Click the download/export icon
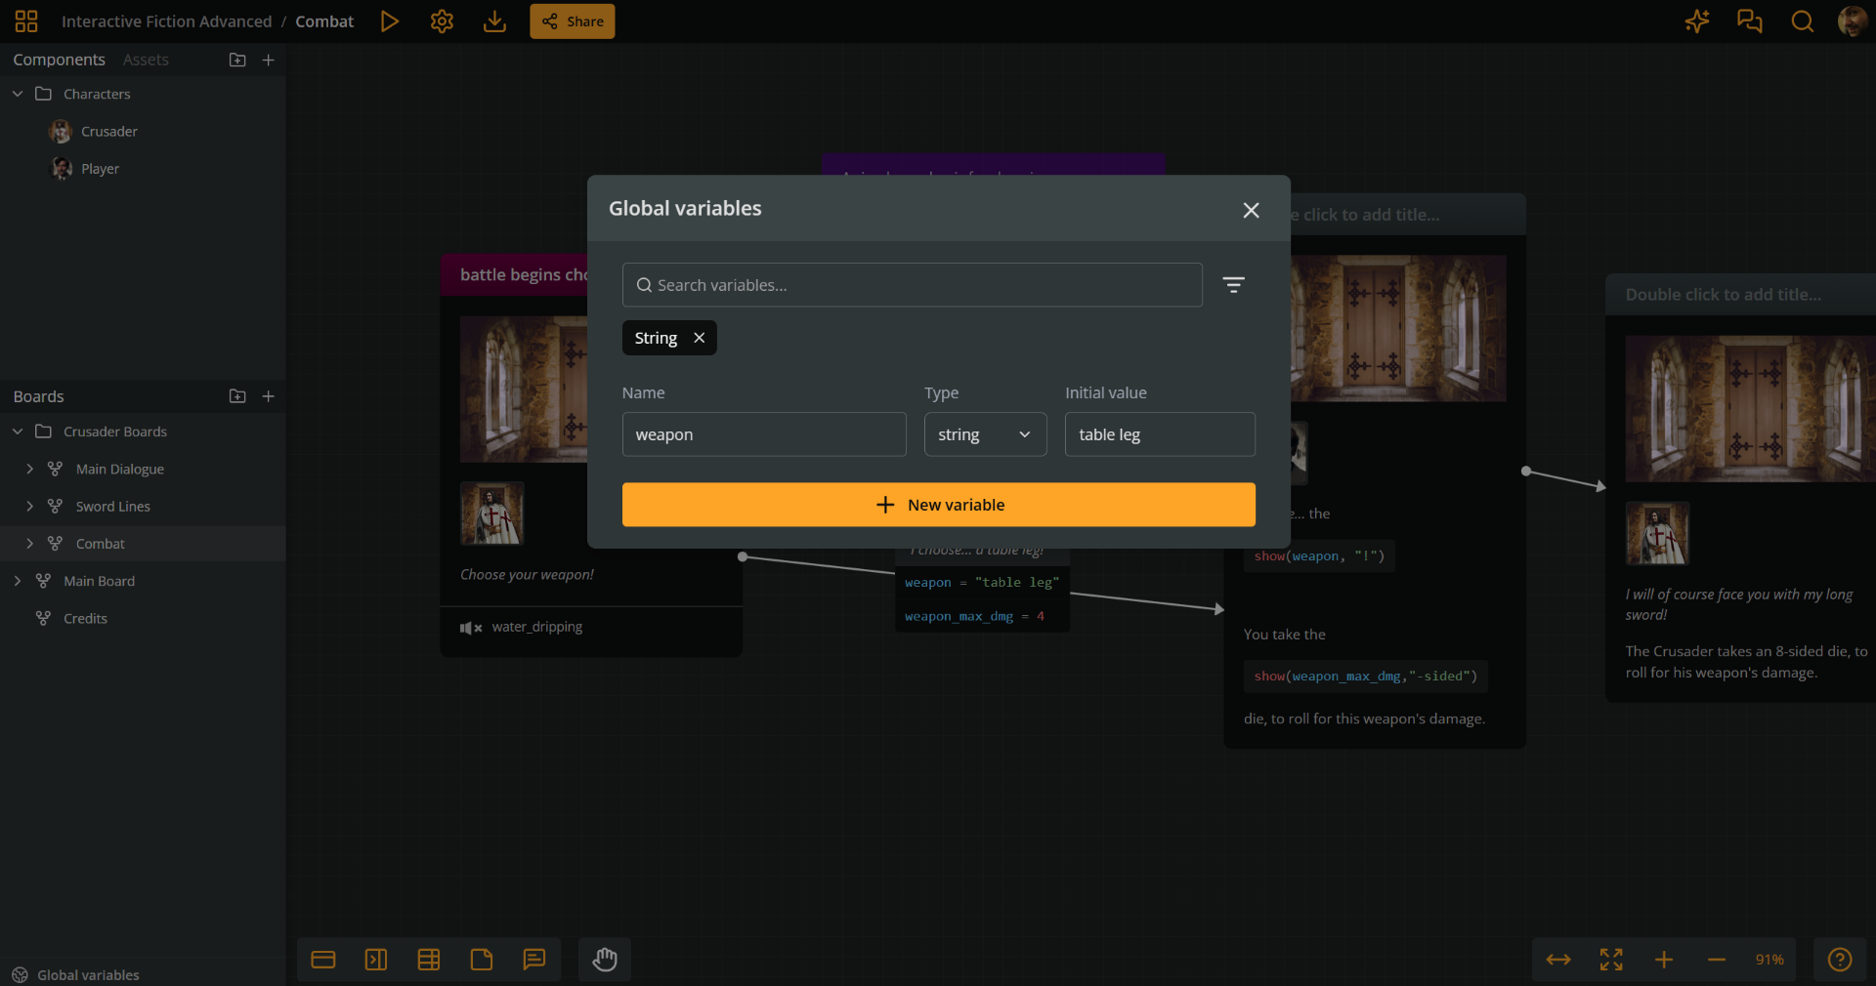Viewport: 1876px width, 986px height. coord(494,21)
